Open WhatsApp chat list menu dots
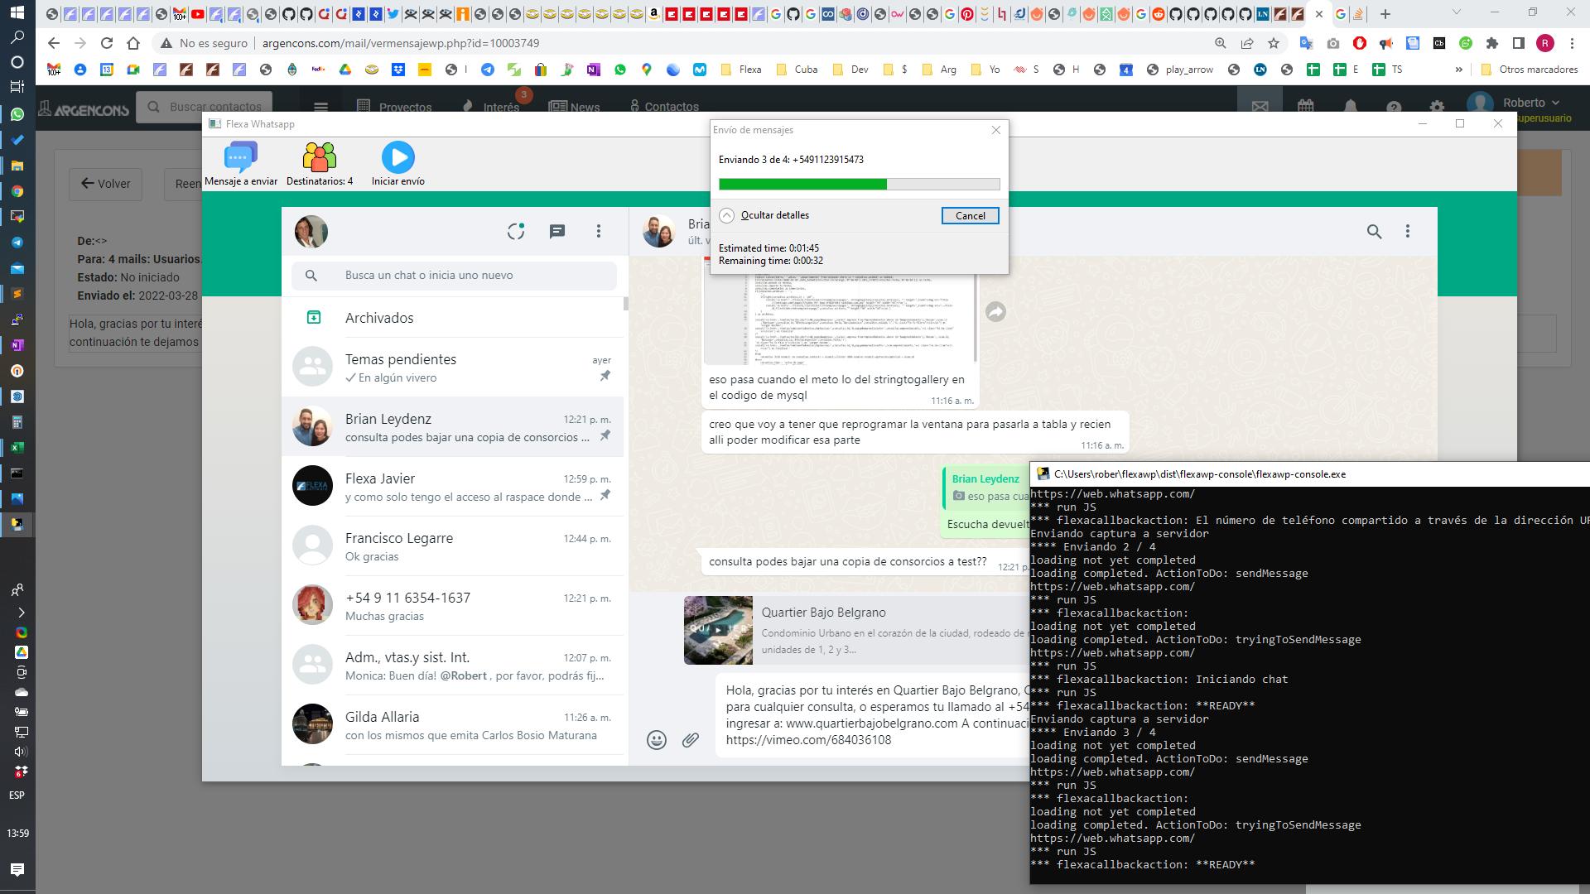This screenshot has width=1590, height=894. [599, 232]
